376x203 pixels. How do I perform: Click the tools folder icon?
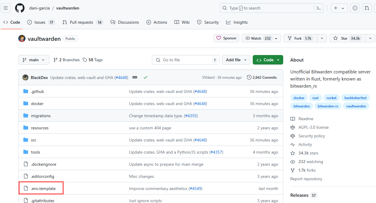pyautogui.click(x=26, y=152)
